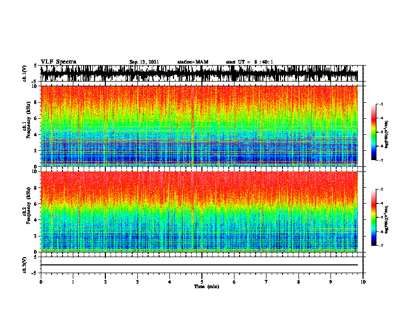
Task: Click the time axis tick label "3"
Action: click(137, 282)
